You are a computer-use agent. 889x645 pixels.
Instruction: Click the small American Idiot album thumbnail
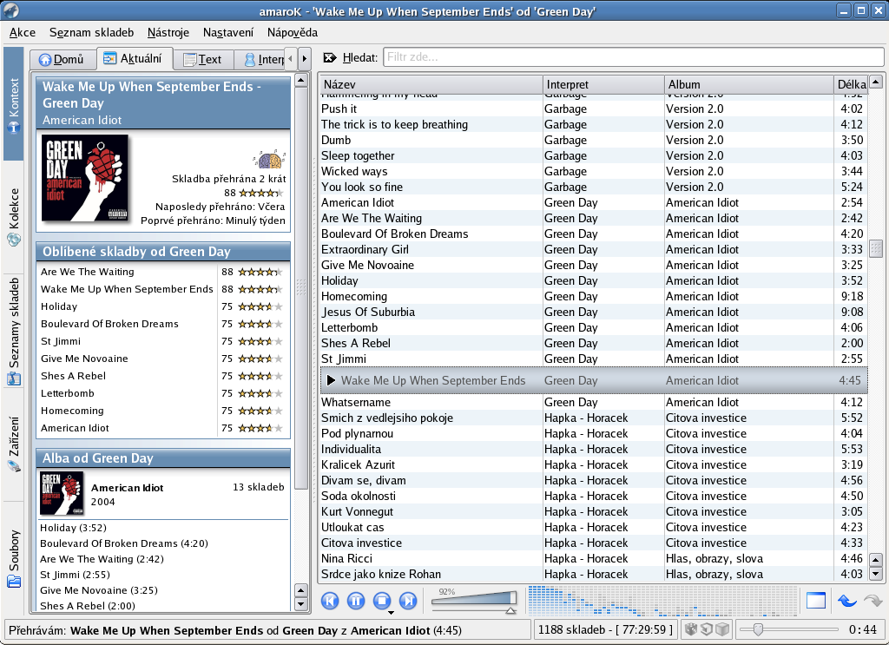[x=62, y=494]
